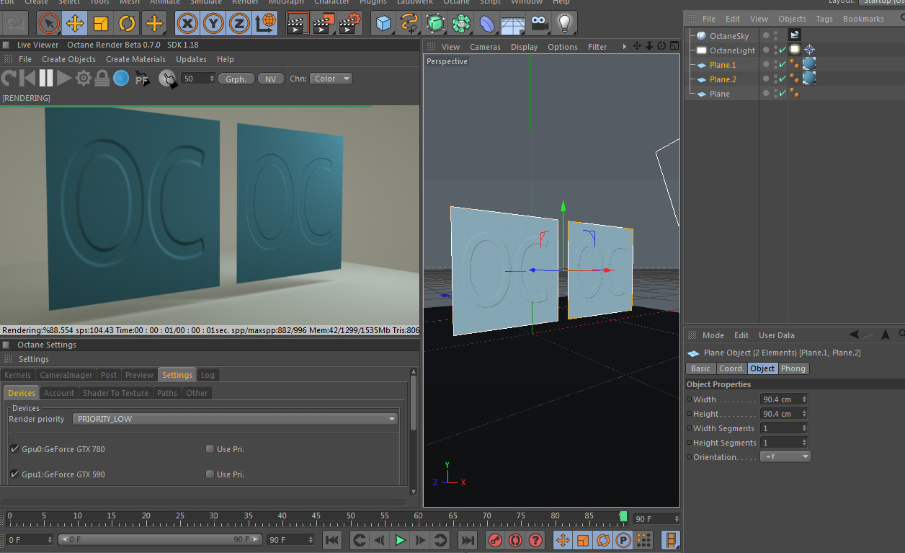Switch to the Kernels tab

point(17,375)
